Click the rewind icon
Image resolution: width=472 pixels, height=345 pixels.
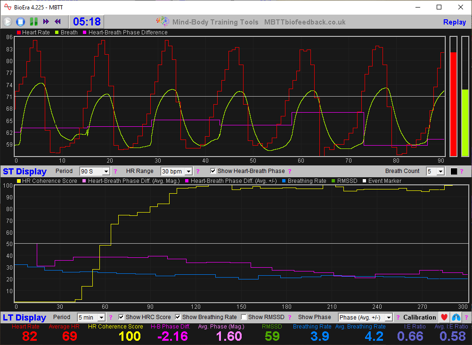point(57,21)
